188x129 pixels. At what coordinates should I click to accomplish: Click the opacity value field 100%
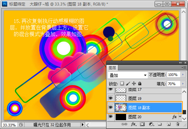(174, 75)
